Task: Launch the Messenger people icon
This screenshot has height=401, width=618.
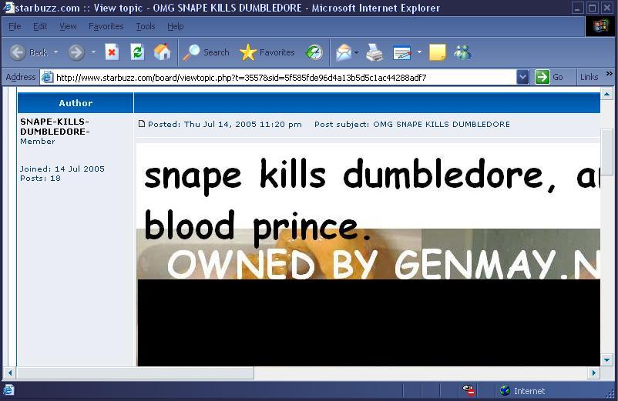Action: (x=462, y=52)
